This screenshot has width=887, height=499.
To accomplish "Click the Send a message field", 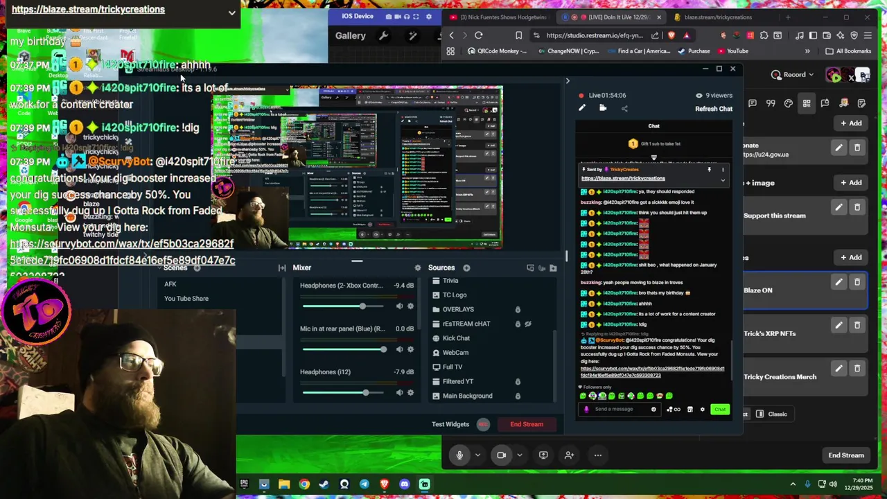I will tap(619, 410).
